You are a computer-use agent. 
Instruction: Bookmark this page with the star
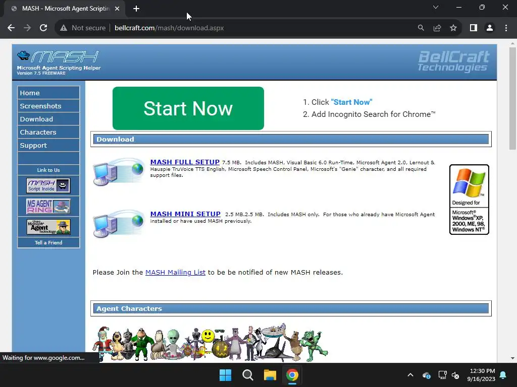pos(453,28)
